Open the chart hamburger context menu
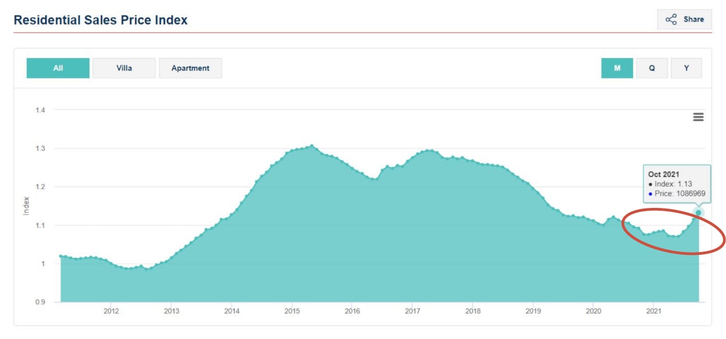Screen dimensions: 726x339 point(698,117)
